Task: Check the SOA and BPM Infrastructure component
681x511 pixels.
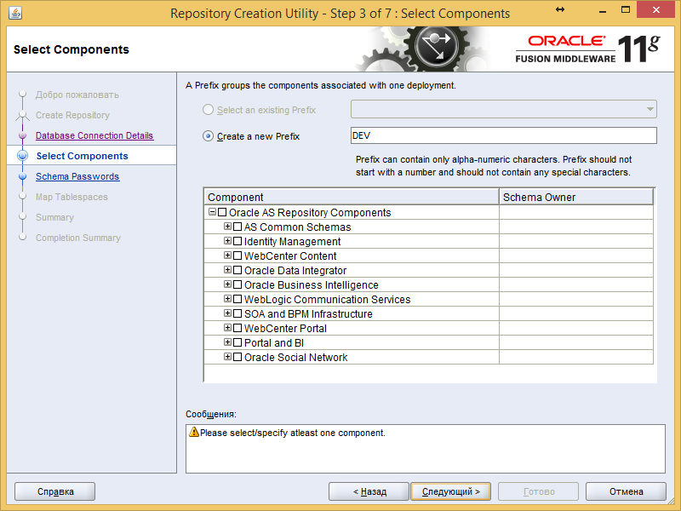Action: tap(237, 313)
